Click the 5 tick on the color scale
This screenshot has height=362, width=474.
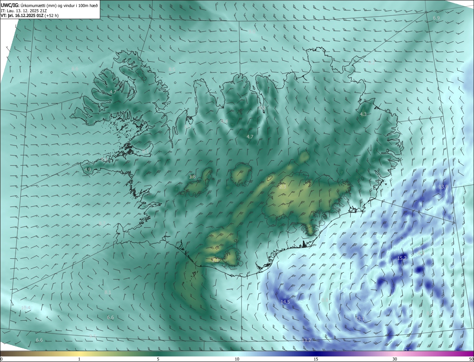point(158,359)
